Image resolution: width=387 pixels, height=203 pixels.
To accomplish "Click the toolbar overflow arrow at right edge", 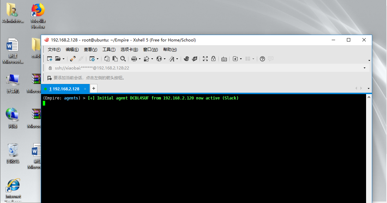I will click(369, 60).
